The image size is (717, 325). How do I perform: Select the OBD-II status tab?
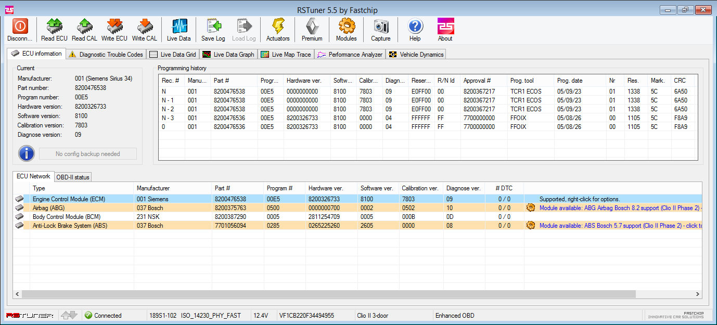73,177
